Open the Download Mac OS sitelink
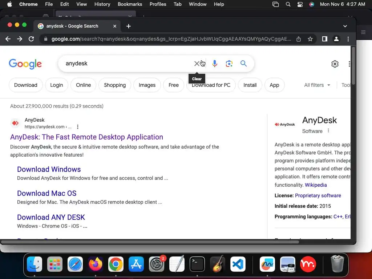The height and width of the screenshot is (279, 372). click(47, 193)
